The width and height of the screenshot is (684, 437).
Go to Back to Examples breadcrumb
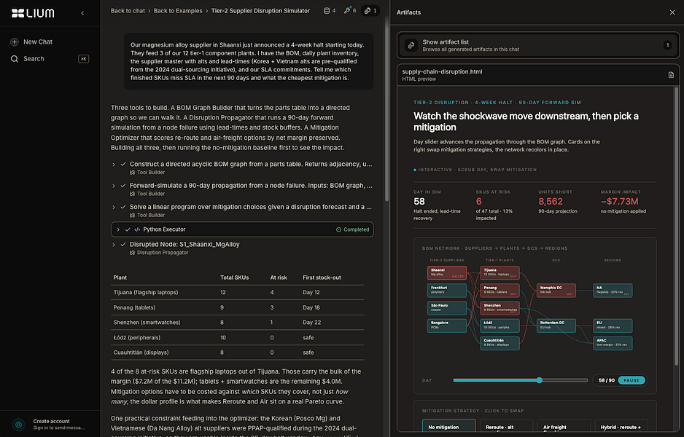[x=178, y=10]
